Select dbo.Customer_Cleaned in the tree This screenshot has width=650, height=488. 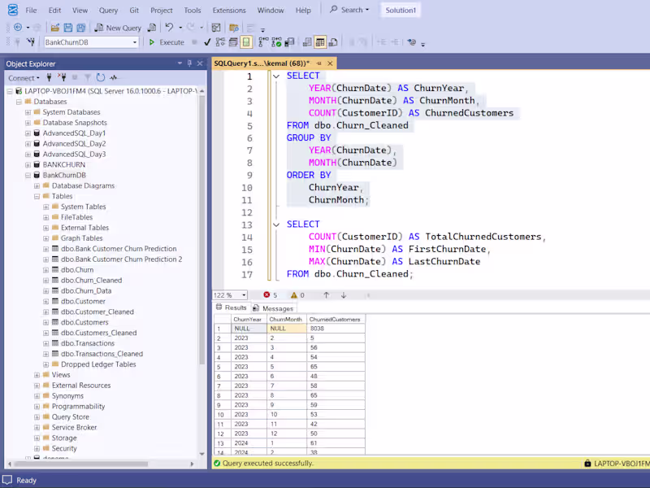[97, 312]
